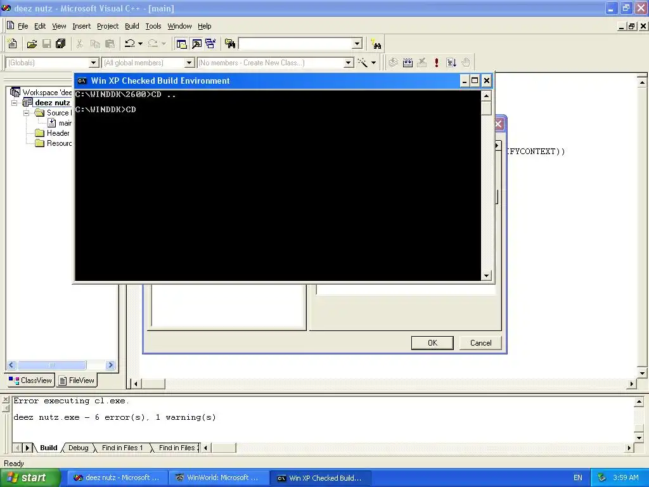Click the WizardBar magic wand icon
The width and height of the screenshot is (649, 487).
pyautogui.click(x=363, y=63)
